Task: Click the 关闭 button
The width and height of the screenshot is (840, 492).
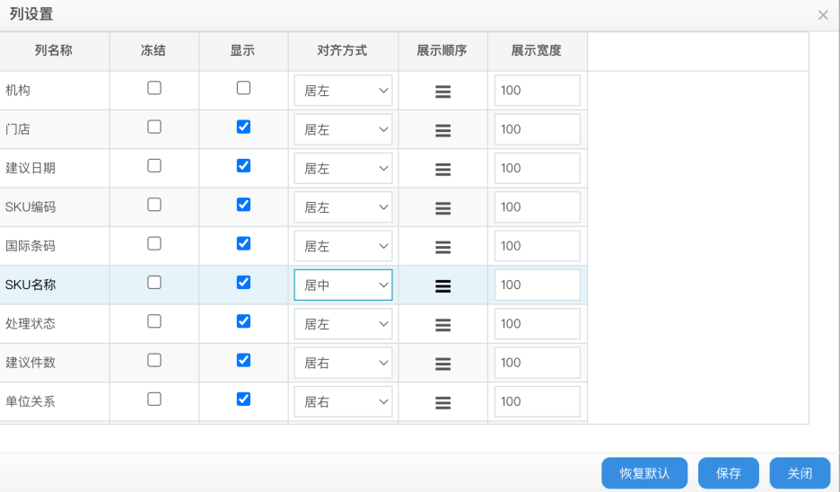Action: (x=800, y=473)
